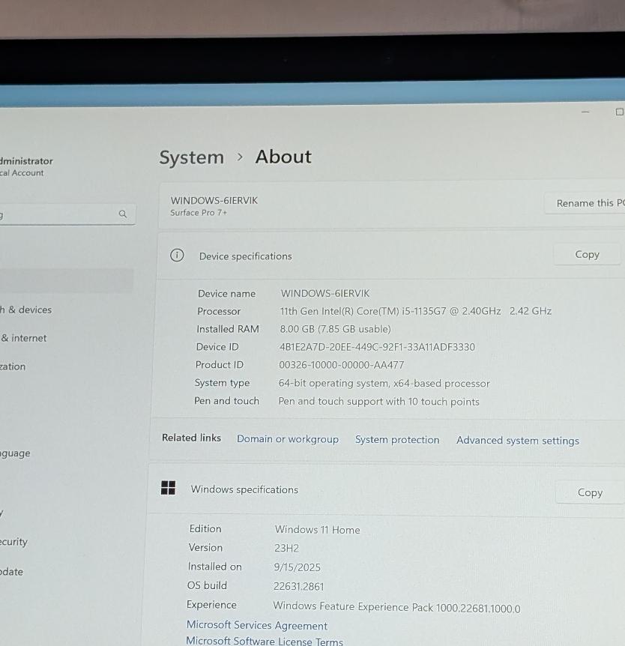
Task: Select Network & internet in the sidebar
Action: 24,338
